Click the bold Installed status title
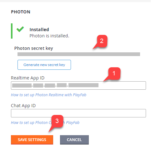 coord(39,30)
